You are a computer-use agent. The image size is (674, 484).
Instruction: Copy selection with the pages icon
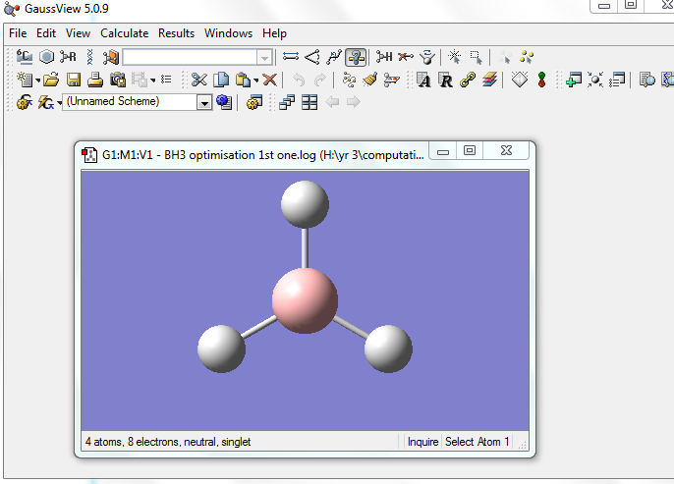click(221, 80)
